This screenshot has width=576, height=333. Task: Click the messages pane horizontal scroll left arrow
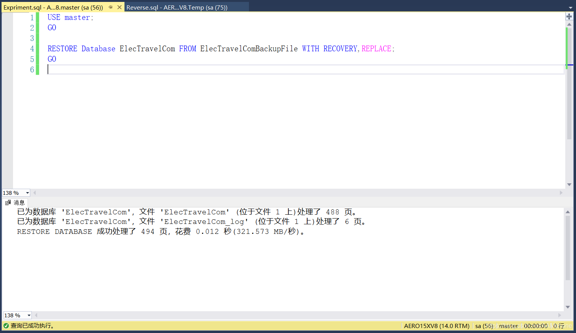tap(36, 315)
